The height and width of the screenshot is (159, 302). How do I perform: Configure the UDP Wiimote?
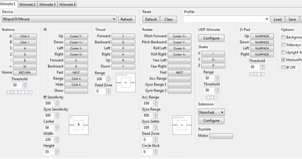(211, 38)
